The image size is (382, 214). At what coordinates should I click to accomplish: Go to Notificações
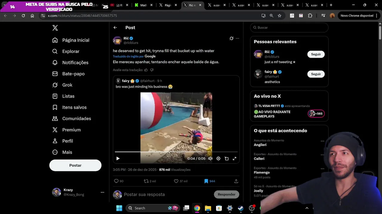70,62
